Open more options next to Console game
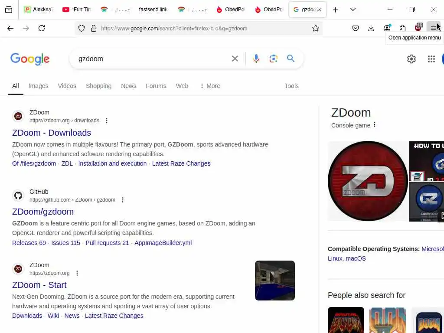This screenshot has width=444, height=333. point(375,125)
